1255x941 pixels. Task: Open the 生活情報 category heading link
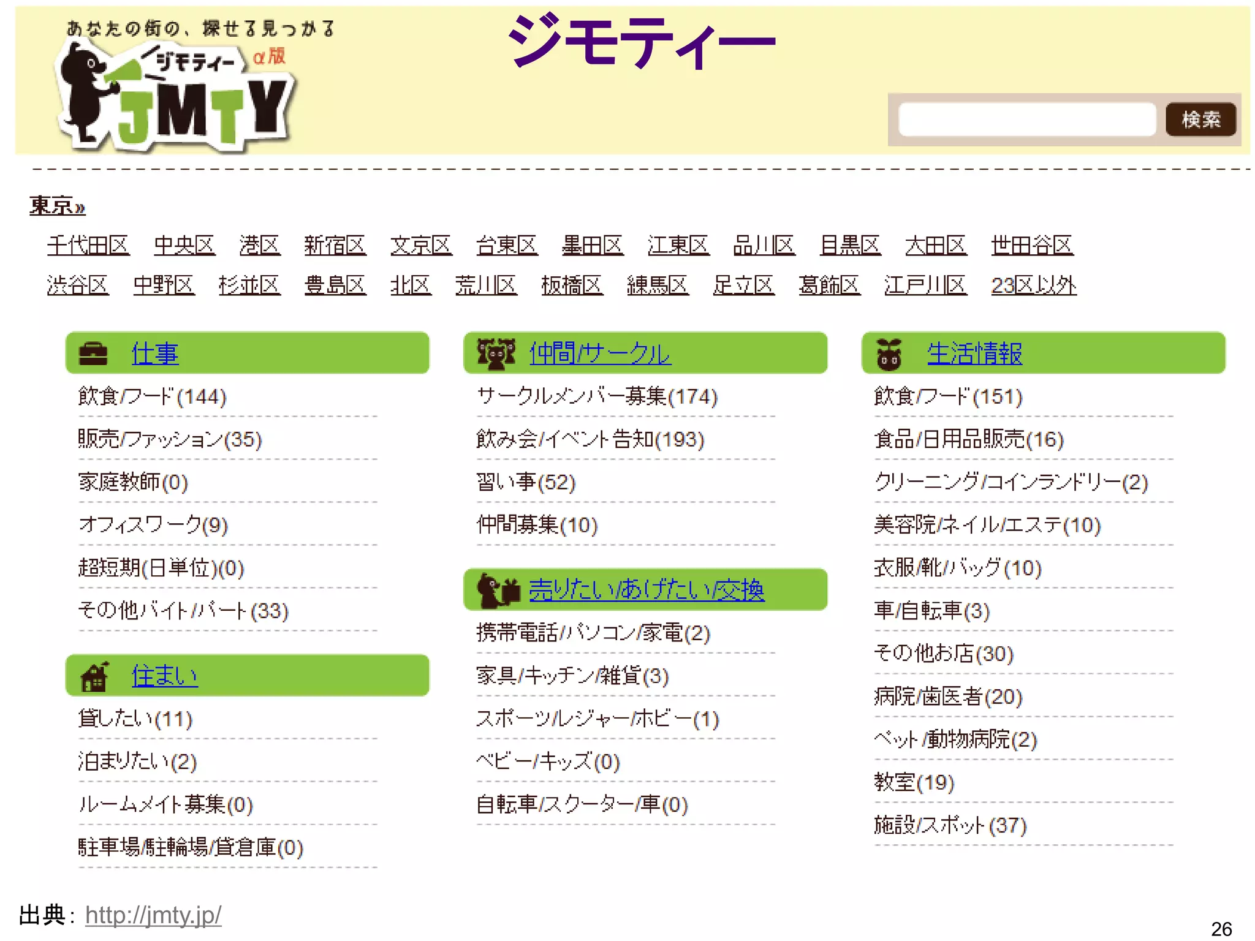point(974,353)
